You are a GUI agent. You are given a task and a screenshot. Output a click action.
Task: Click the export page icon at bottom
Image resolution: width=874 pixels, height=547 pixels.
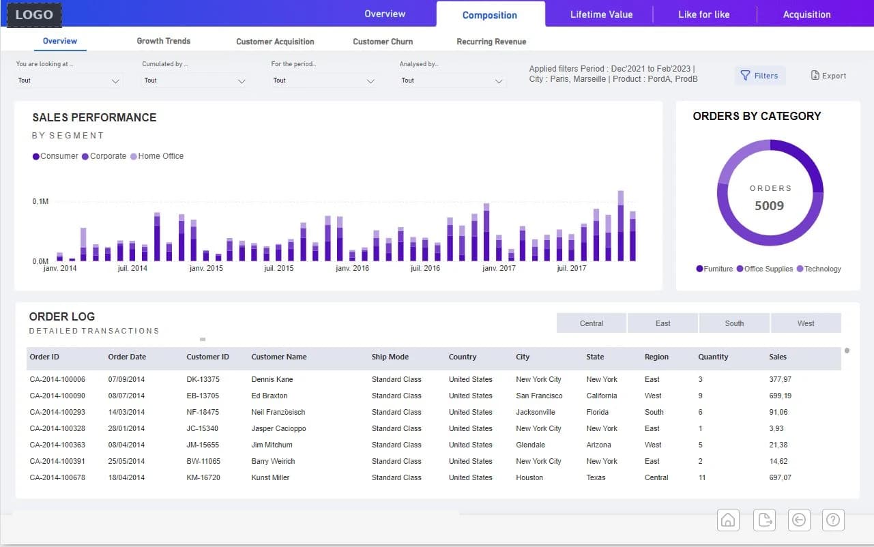[x=764, y=520]
